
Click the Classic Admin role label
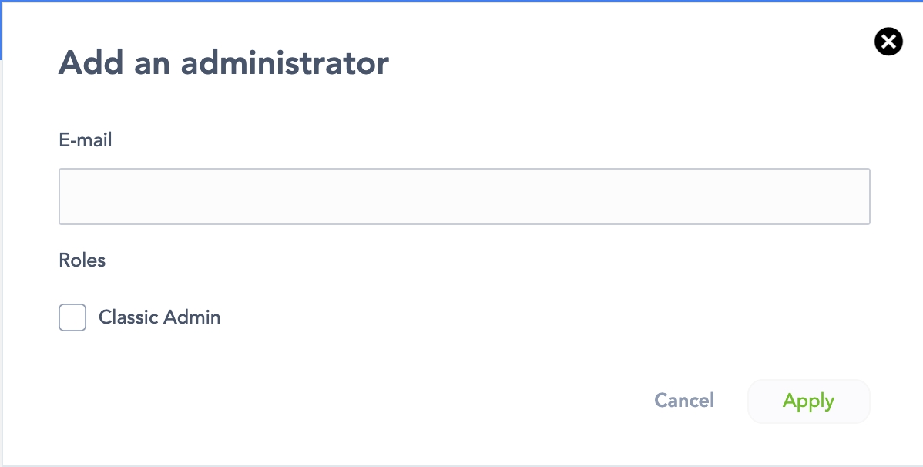(159, 317)
